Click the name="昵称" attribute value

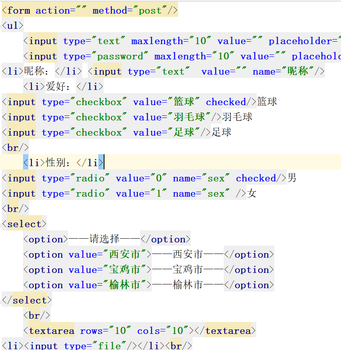pyautogui.click(x=297, y=71)
